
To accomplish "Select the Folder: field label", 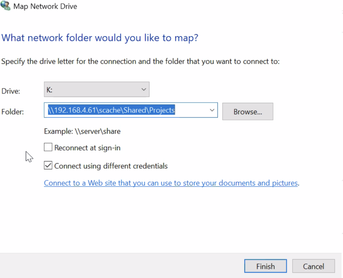I will 12,112.
